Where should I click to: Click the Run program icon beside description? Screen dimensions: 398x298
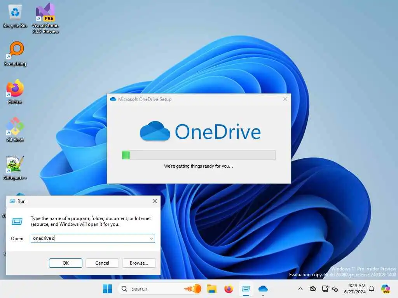17,222
